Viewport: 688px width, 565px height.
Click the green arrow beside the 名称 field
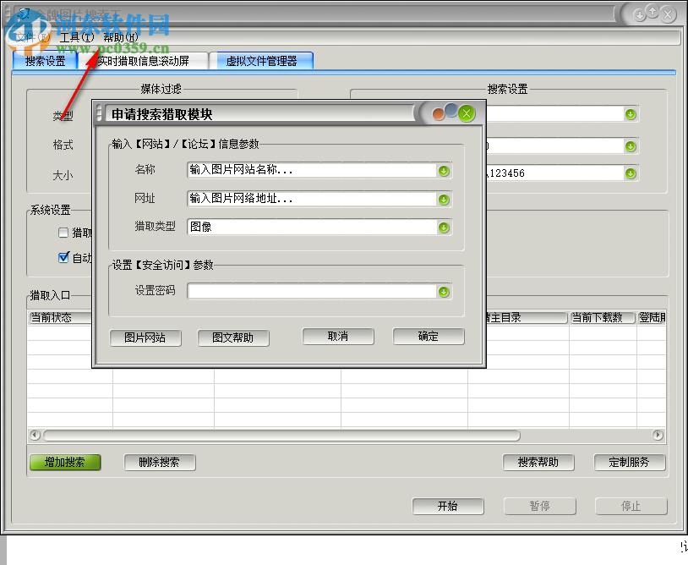pyautogui.click(x=444, y=171)
